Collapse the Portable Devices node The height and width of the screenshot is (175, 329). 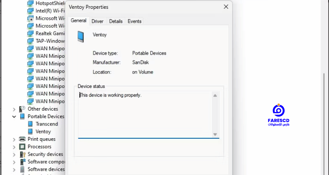click(14, 117)
